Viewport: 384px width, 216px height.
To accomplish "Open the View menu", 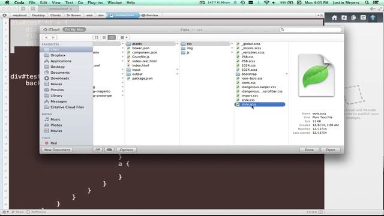I will pos(56,2).
